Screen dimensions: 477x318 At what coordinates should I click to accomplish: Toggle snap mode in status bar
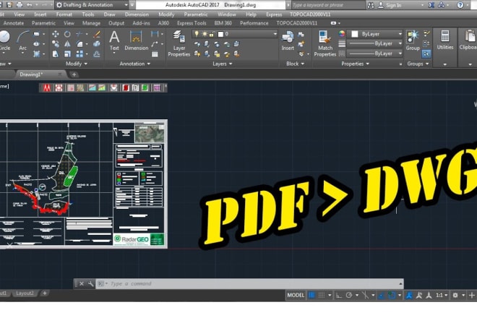[x=321, y=295]
